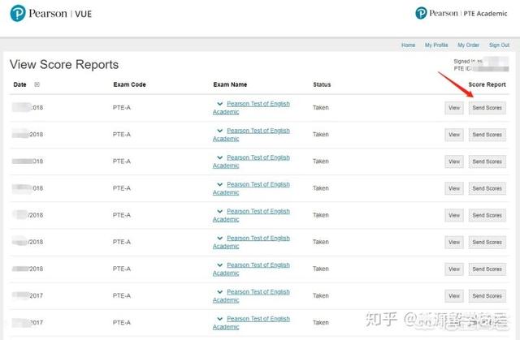This screenshot has height=340, width=520.
Task: Open ninth row's Pearson Test of English Academic link
Action: tap(258, 319)
